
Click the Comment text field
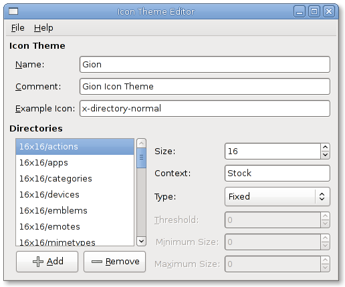tap(205, 86)
